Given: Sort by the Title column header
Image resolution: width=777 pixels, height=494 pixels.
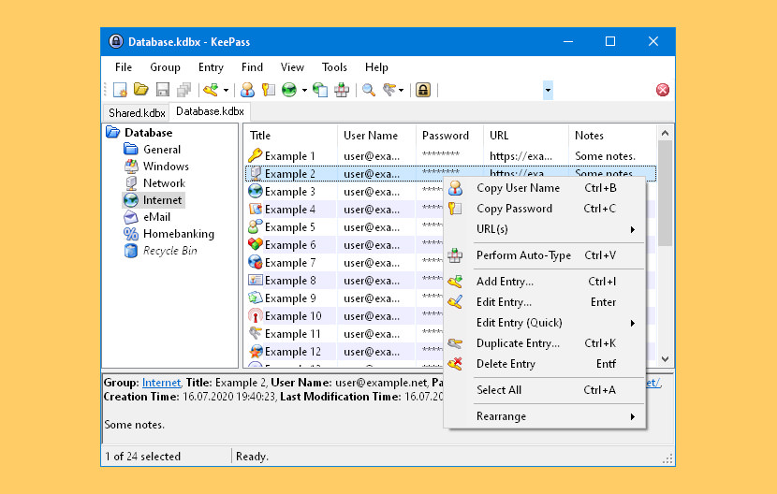Looking at the screenshot, I should (290, 136).
